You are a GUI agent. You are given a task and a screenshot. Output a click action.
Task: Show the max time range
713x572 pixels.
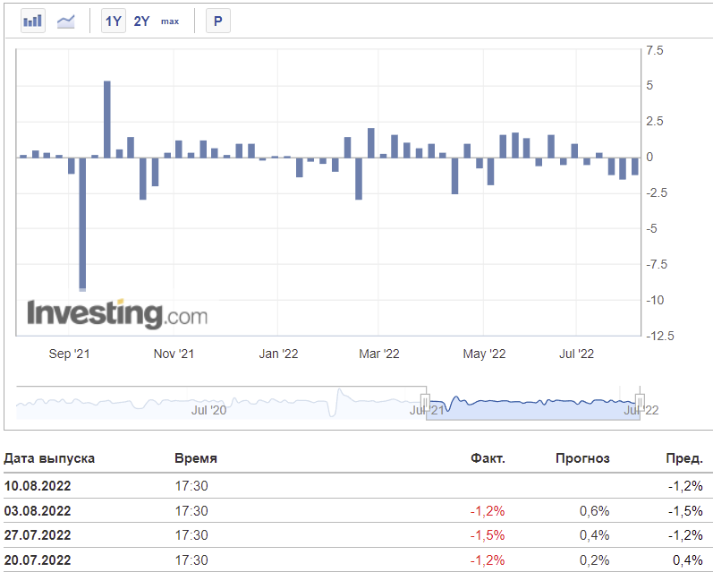tap(170, 21)
